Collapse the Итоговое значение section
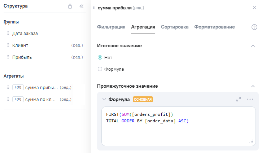The height and width of the screenshot is (153, 262). tap(253, 46)
